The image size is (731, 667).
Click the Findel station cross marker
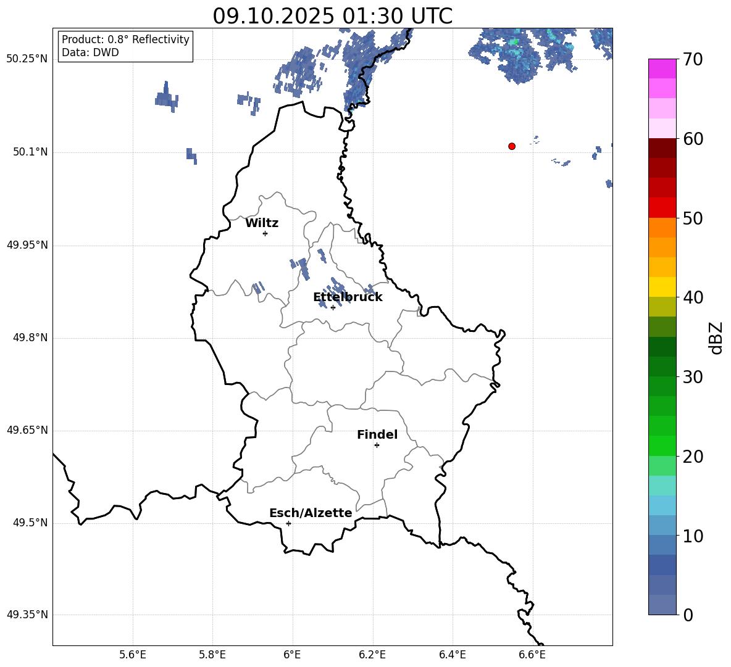(x=377, y=445)
